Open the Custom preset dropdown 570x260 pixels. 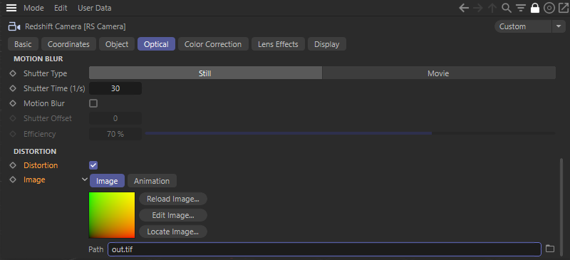point(523,26)
